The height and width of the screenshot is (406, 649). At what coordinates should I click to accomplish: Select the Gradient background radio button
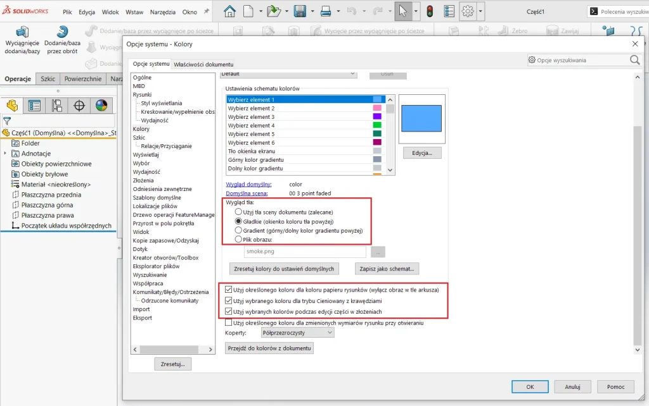pos(238,230)
